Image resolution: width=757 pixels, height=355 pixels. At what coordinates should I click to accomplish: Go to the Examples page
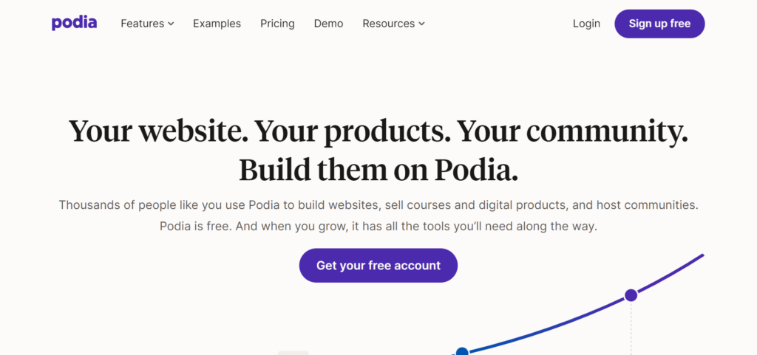pyautogui.click(x=217, y=24)
